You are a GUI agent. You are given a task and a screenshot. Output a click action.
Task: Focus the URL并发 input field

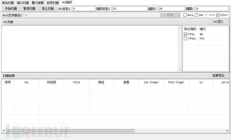pos(84,9)
